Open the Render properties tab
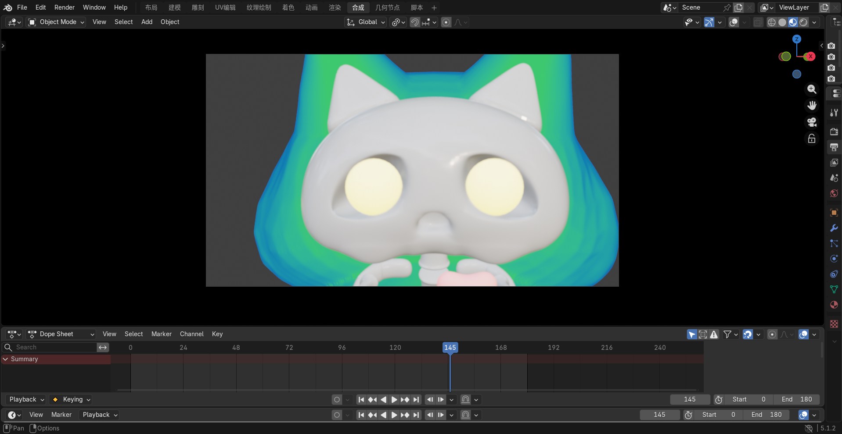The image size is (842, 434). click(834, 132)
